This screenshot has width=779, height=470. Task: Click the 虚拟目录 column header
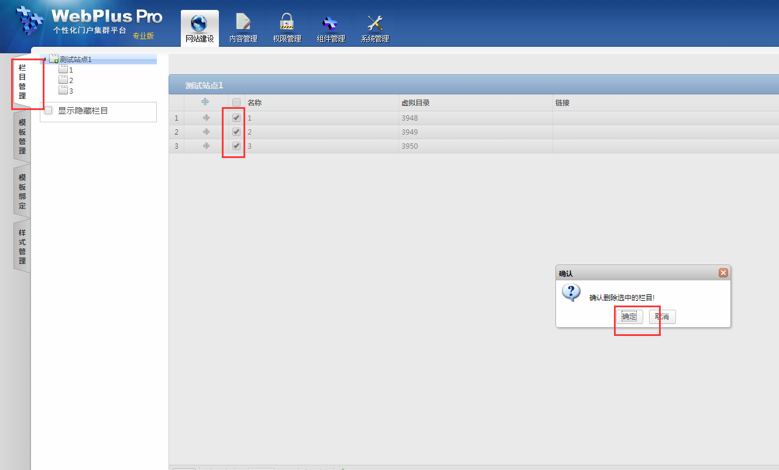pyautogui.click(x=416, y=103)
